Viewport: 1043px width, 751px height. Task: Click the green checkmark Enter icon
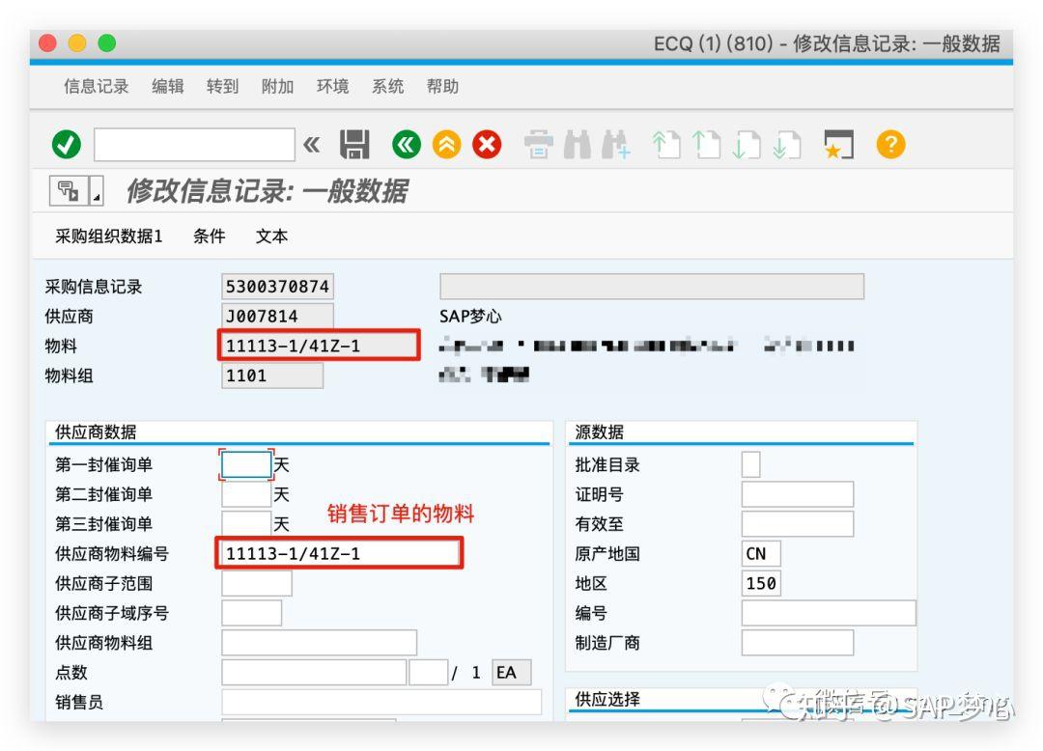tap(67, 144)
